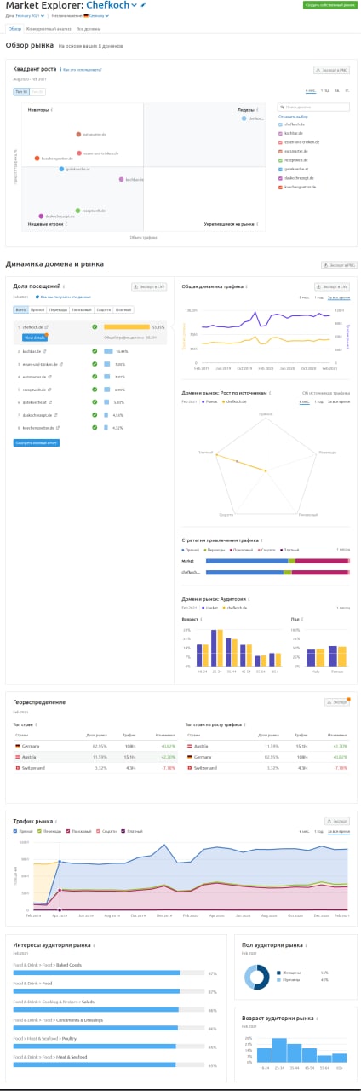Click info icon beside 'Стратегия привлечения трафика'

(x=263, y=540)
